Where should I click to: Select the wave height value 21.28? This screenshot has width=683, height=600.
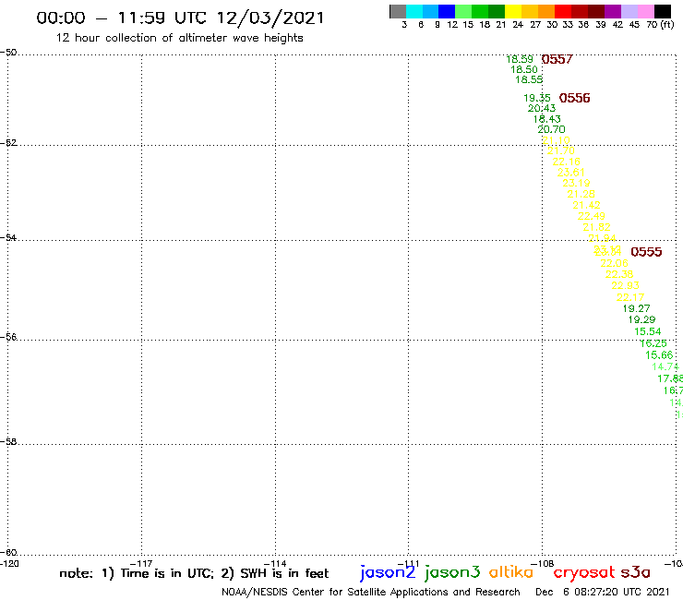point(581,195)
